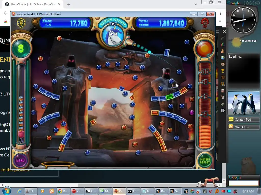Click the magnifier tray icon
The image size is (261, 195).
[217, 191]
